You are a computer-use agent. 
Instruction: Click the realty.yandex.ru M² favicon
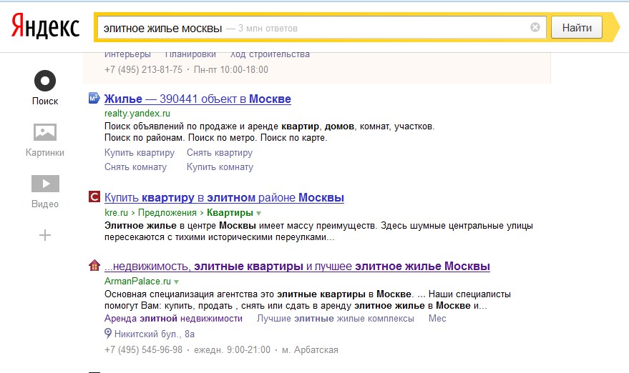[x=94, y=98]
